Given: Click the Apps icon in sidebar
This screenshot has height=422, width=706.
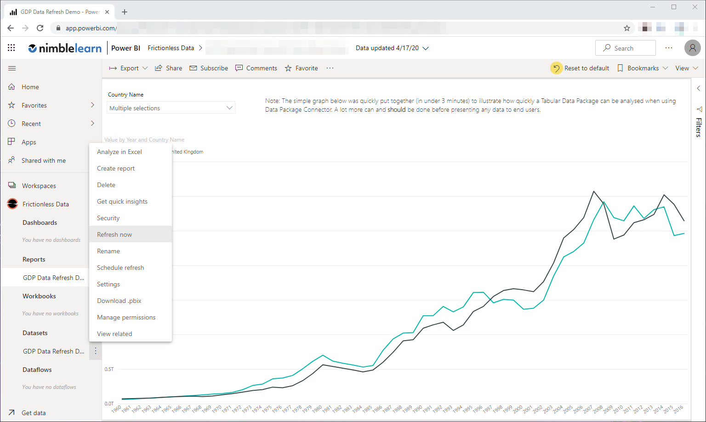Looking at the screenshot, I should click(x=12, y=142).
